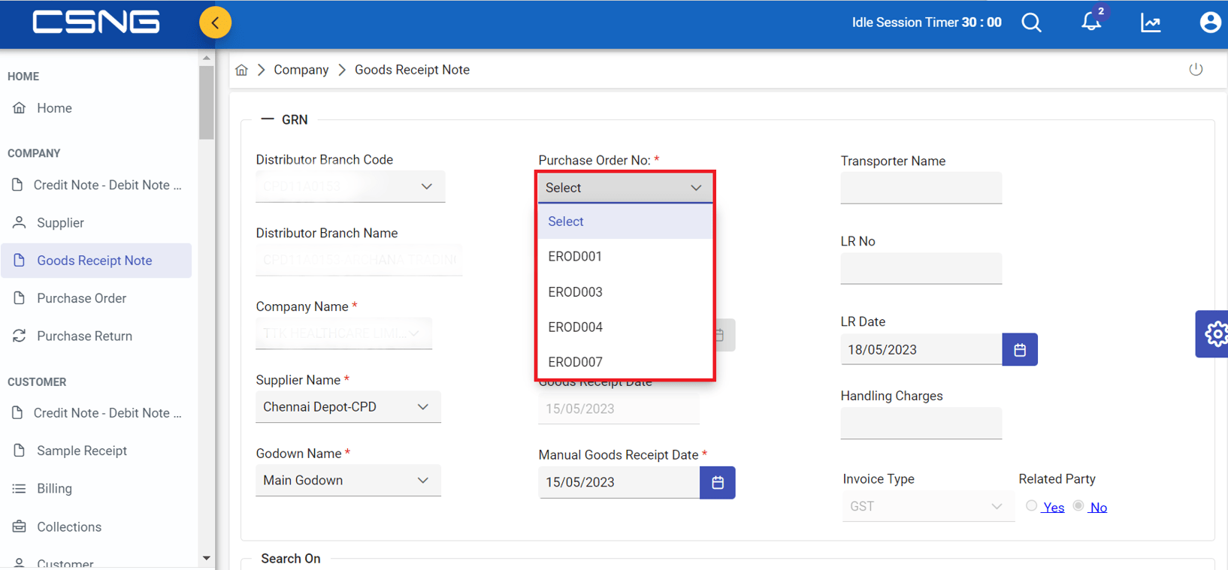Viewport: 1228px width, 570px height.
Task: Open the analytics chart icon
Action: pyautogui.click(x=1151, y=23)
